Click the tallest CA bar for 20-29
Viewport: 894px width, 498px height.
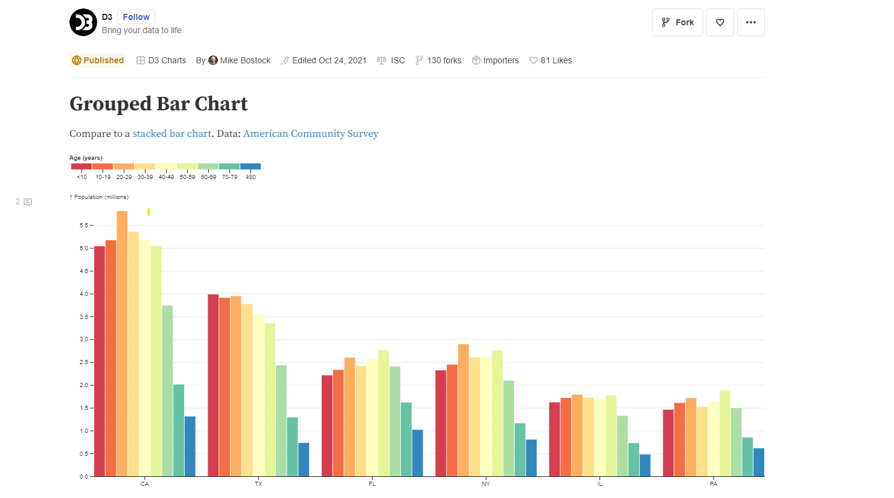point(122,344)
